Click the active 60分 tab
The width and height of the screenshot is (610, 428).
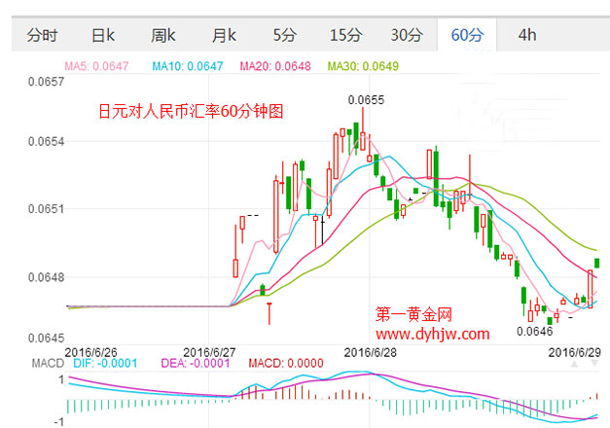point(467,35)
